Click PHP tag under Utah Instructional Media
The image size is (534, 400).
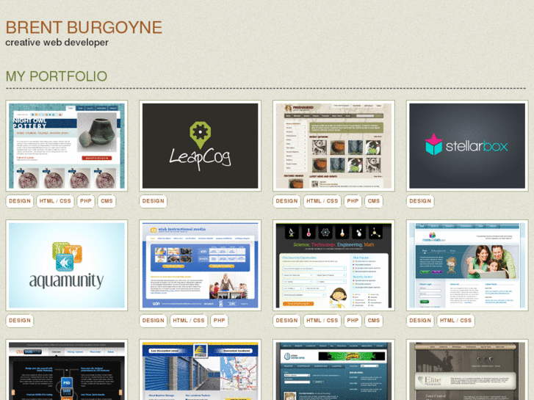point(220,320)
